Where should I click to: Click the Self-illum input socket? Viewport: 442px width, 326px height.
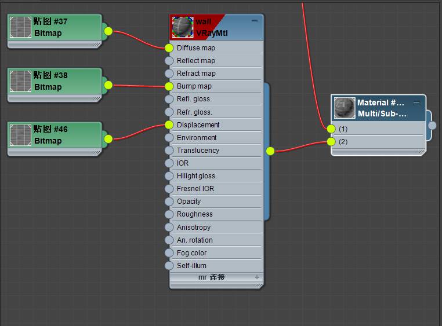pos(169,266)
